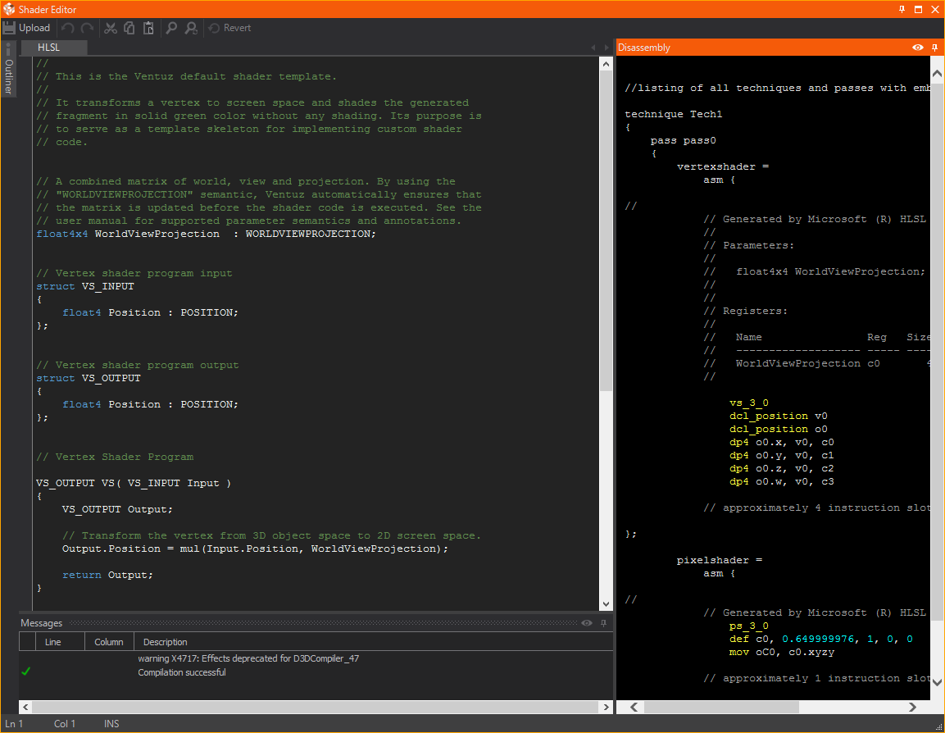The height and width of the screenshot is (733, 945).
Task: Cut selected code with scissors icon
Action: (110, 28)
